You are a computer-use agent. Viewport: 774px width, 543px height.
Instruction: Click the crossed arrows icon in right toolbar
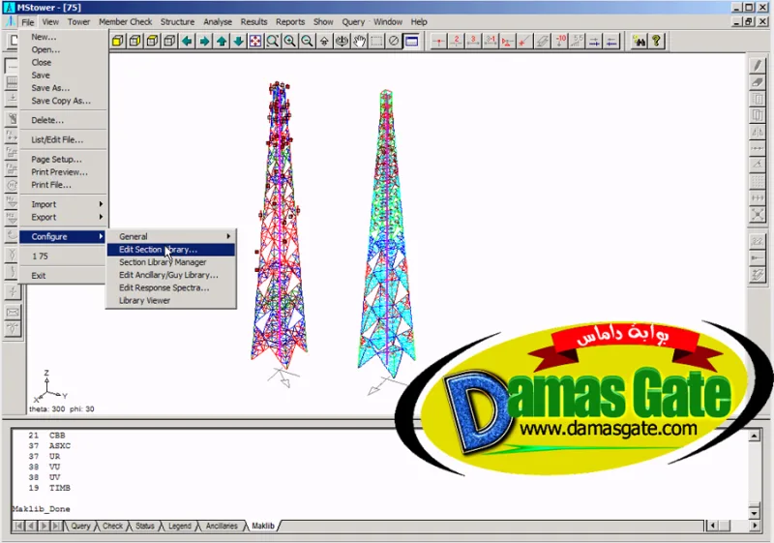758,215
